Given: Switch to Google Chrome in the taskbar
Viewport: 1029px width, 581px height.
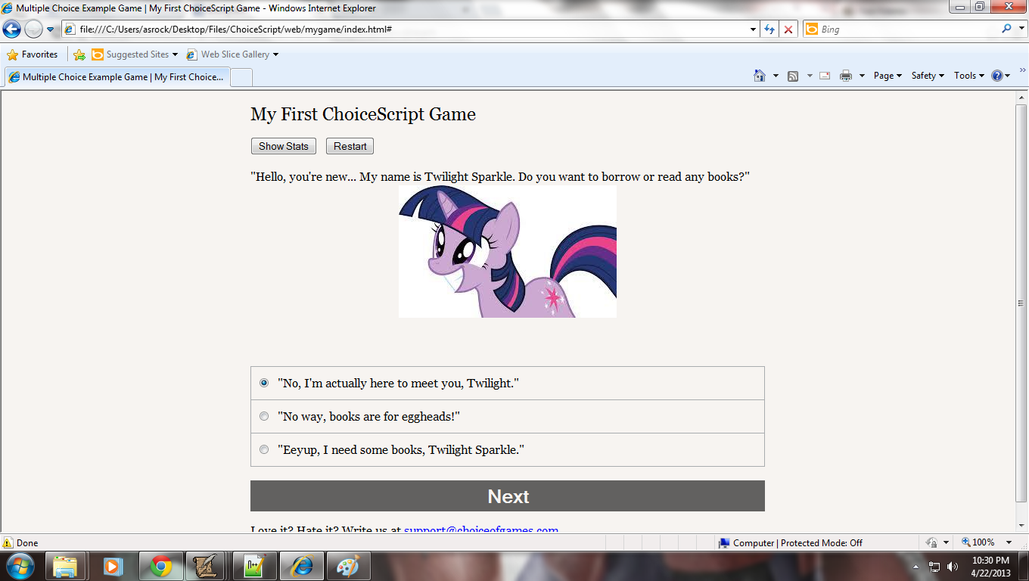Looking at the screenshot, I should [x=160, y=566].
